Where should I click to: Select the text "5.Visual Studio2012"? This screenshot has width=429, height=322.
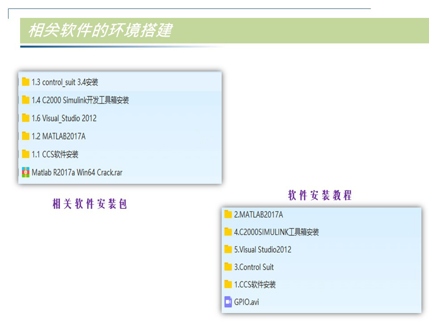263,250
